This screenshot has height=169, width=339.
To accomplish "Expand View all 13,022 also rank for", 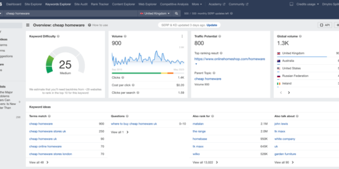I will point(205,162).
